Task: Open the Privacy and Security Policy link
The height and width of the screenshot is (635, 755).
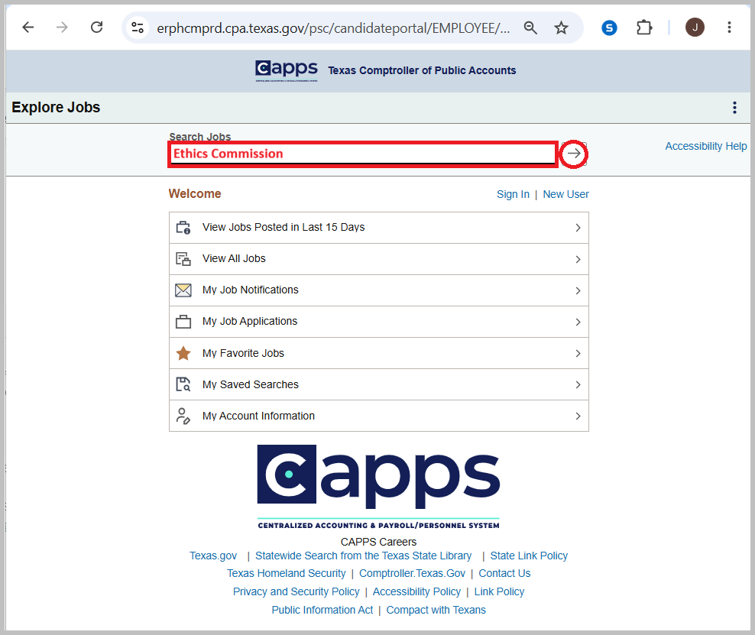Action: (296, 591)
